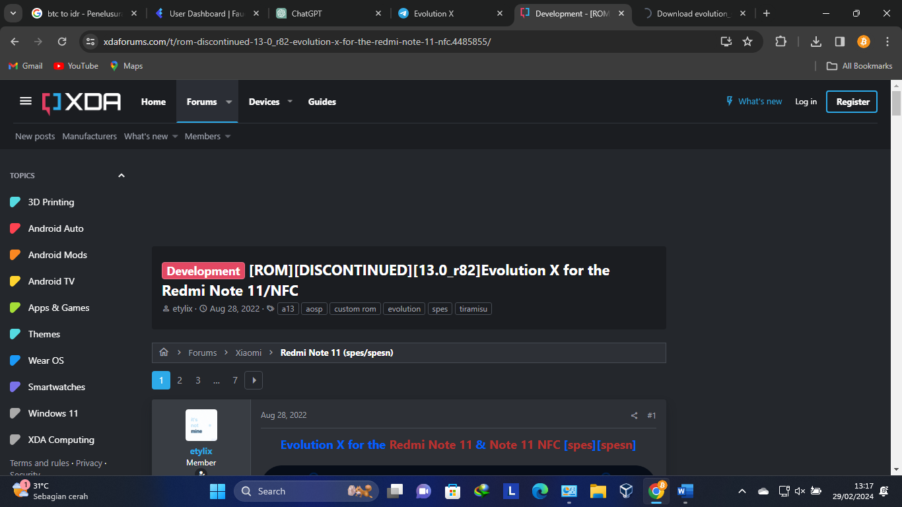Open the Apps & Games topic
This screenshot has width=902, height=507.
point(58,308)
